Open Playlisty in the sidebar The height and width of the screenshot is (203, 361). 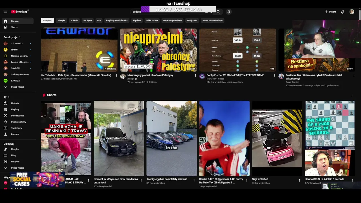(18, 109)
